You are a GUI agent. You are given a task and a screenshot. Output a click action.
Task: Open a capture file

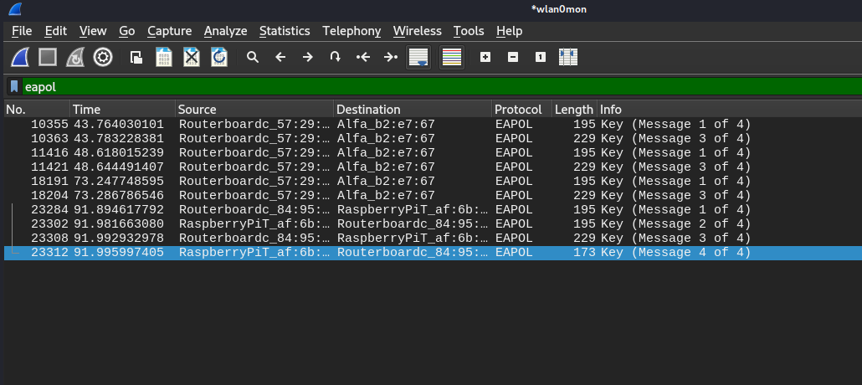coord(136,57)
